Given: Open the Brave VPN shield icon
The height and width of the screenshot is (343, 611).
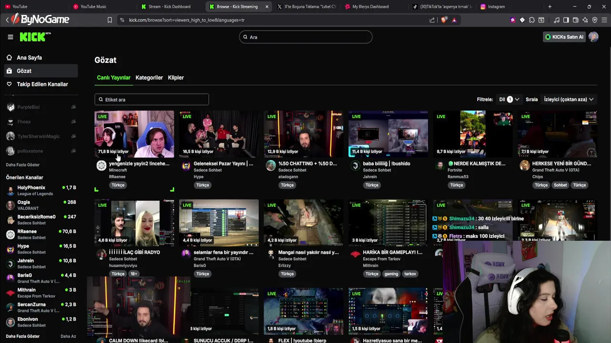Looking at the screenshot, I should click(595, 20).
